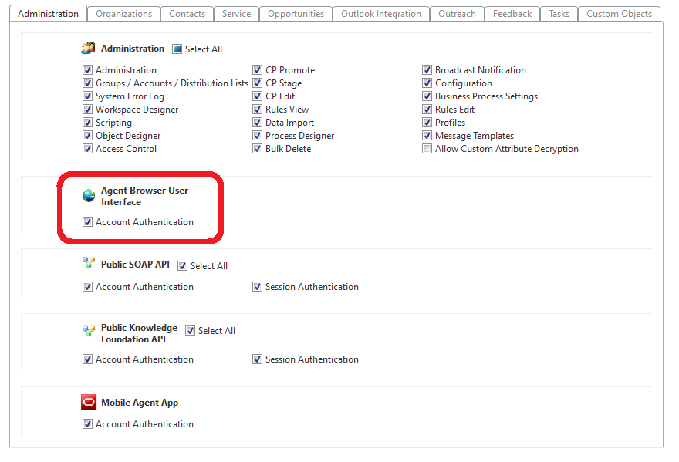Open the Outlook Integration tab

pos(381,14)
